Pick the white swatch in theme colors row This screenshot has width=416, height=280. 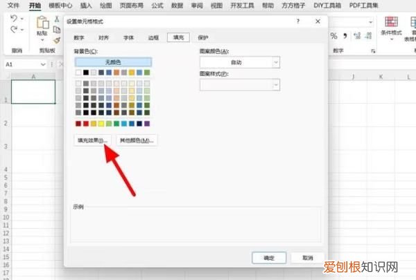[x=78, y=73]
